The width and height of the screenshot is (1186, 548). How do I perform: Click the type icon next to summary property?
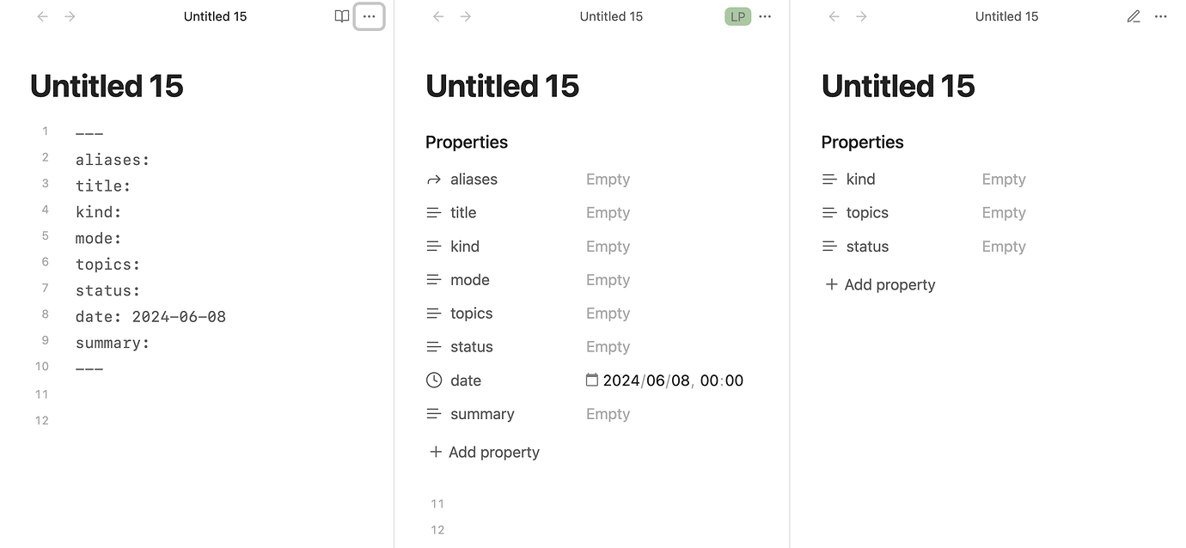[x=434, y=414]
